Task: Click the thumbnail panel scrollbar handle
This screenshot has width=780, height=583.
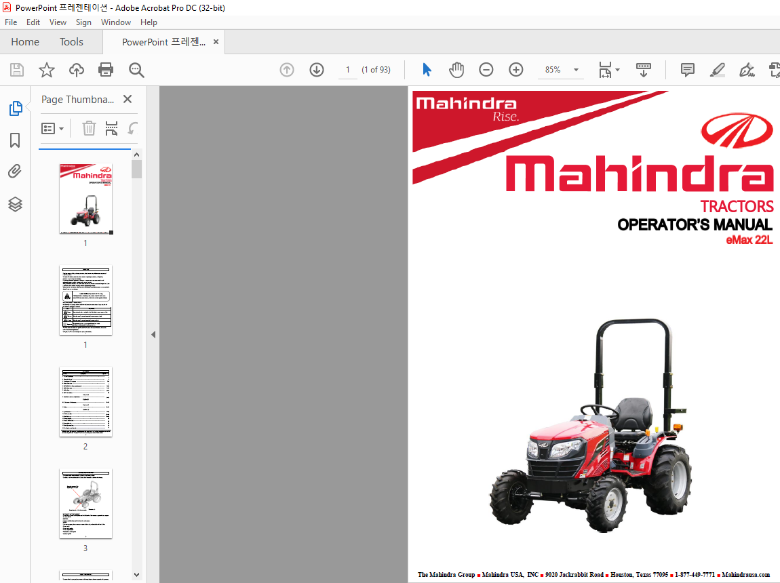Action: 137,169
